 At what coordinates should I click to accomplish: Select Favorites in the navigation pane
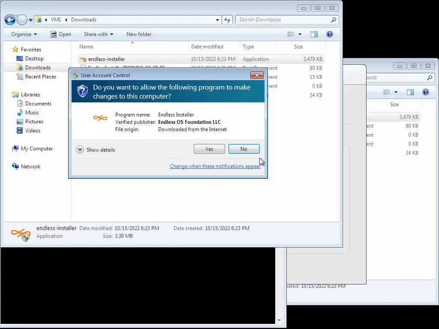[x=27, y=50]
